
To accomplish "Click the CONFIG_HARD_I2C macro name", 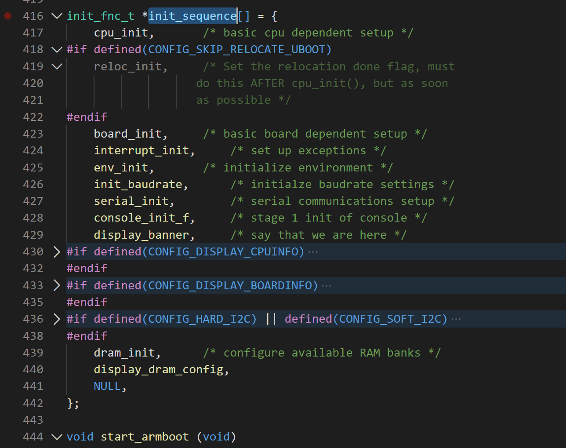I will pos(200,319).
